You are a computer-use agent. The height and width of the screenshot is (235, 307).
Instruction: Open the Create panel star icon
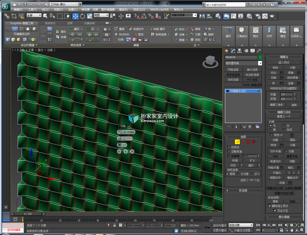[227, 51]
